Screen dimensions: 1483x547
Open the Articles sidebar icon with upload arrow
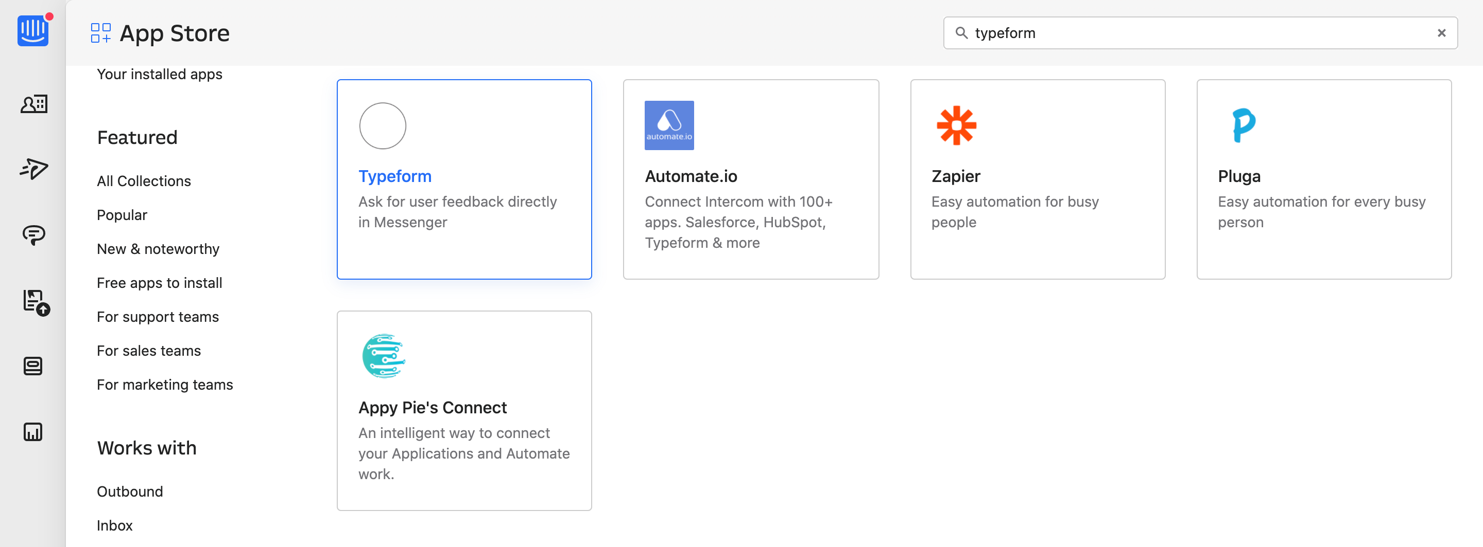pyautogui.click(x=36, y=302)
